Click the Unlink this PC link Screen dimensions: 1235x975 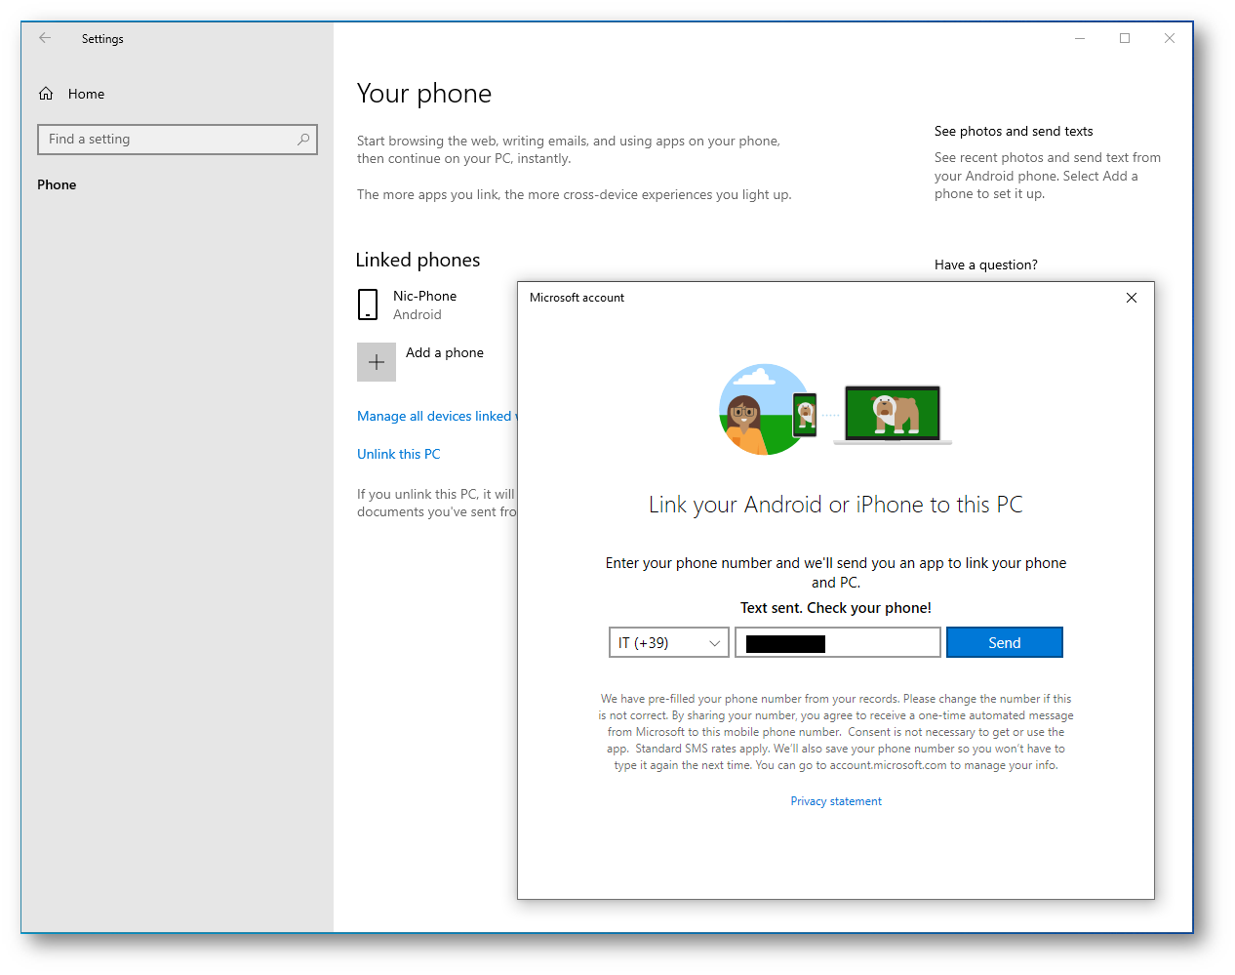[399, 454]
